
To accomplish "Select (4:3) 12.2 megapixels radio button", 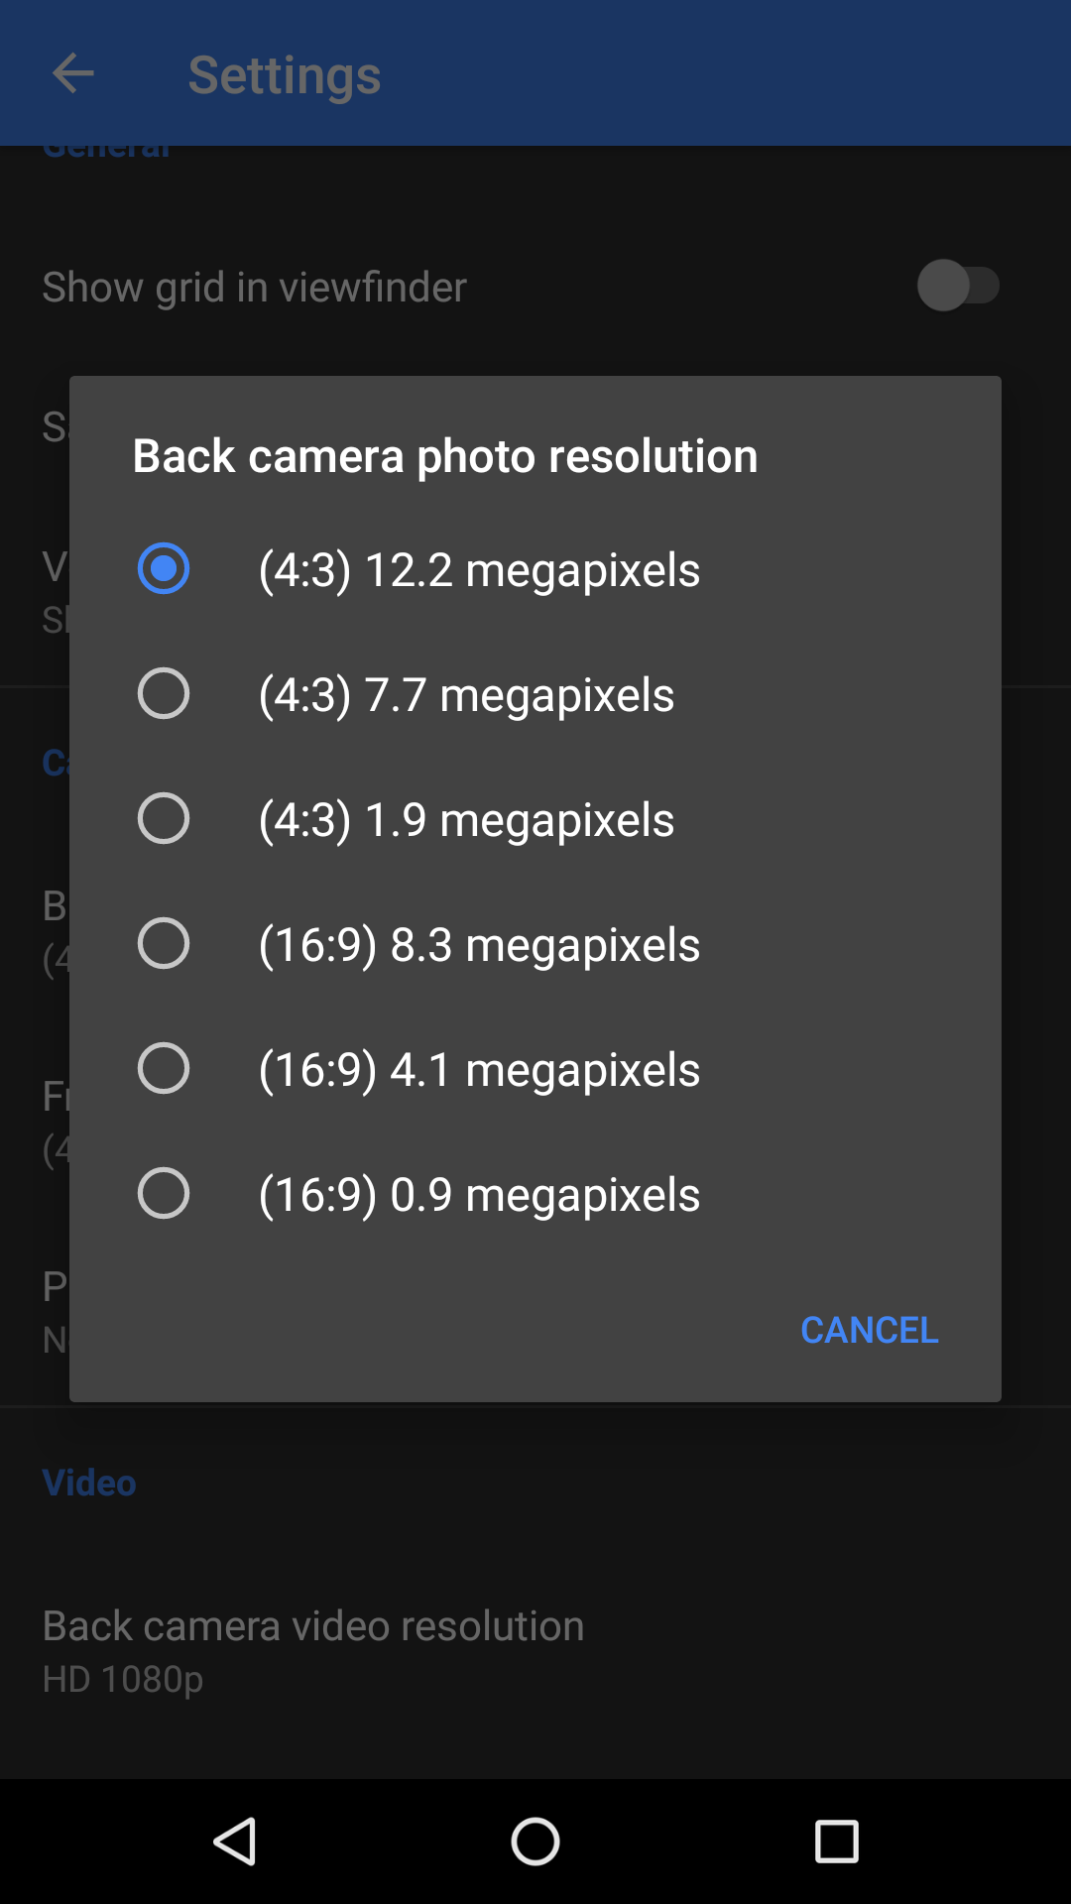I will (164, 568).
